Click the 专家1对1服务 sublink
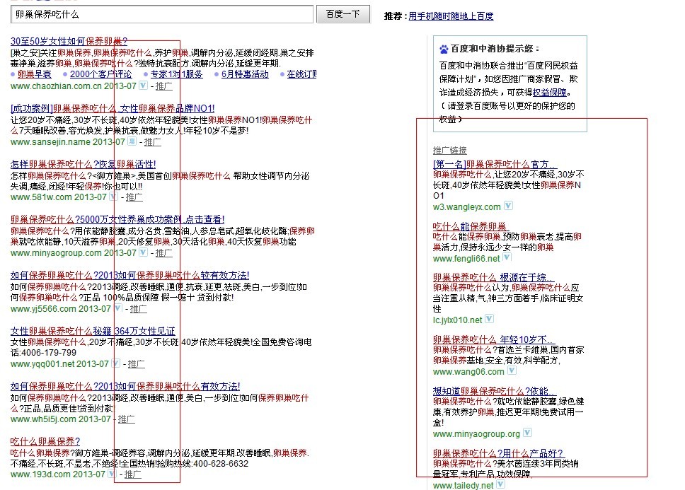Image resolution: width=685 pixels, height=490 pixels. tap(176, 74)
